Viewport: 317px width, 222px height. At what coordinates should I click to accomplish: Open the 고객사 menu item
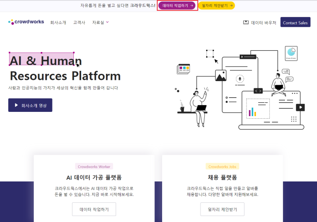click(79, 23)
